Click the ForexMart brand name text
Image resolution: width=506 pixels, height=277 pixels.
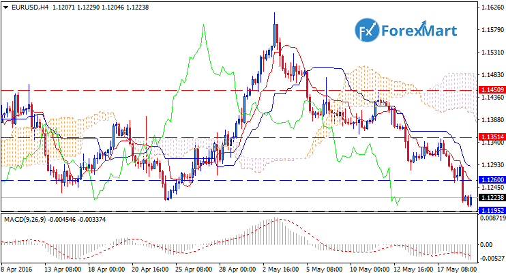pyautogui.click(x=421, y=32)
